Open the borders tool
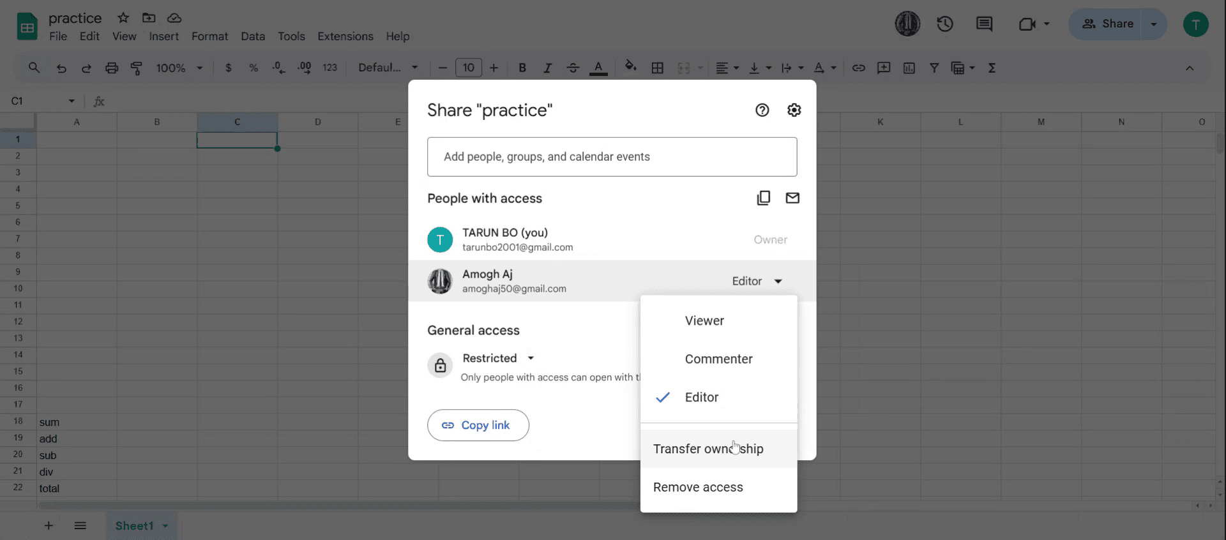 coord(657,68)
